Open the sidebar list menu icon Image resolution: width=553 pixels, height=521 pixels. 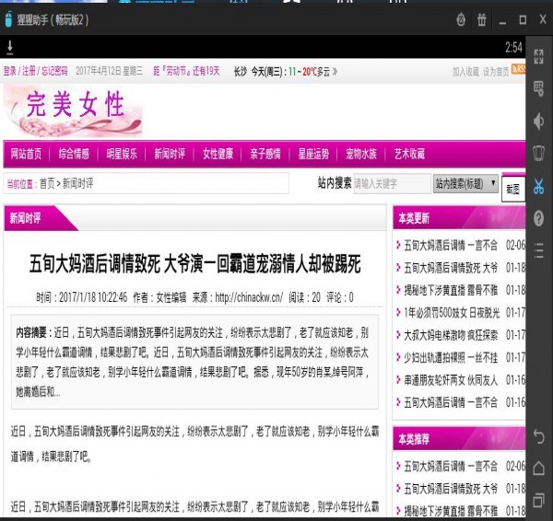click(x=538, y=250)
